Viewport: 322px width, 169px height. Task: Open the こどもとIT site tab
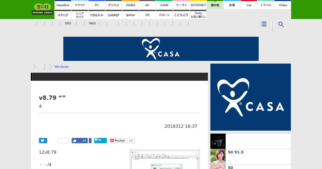click(x=181, y=14)
